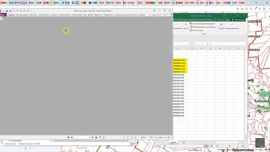Select cell containing 0000000:542
The height and width of the screenshot is (152, 270).
[180, 116]
